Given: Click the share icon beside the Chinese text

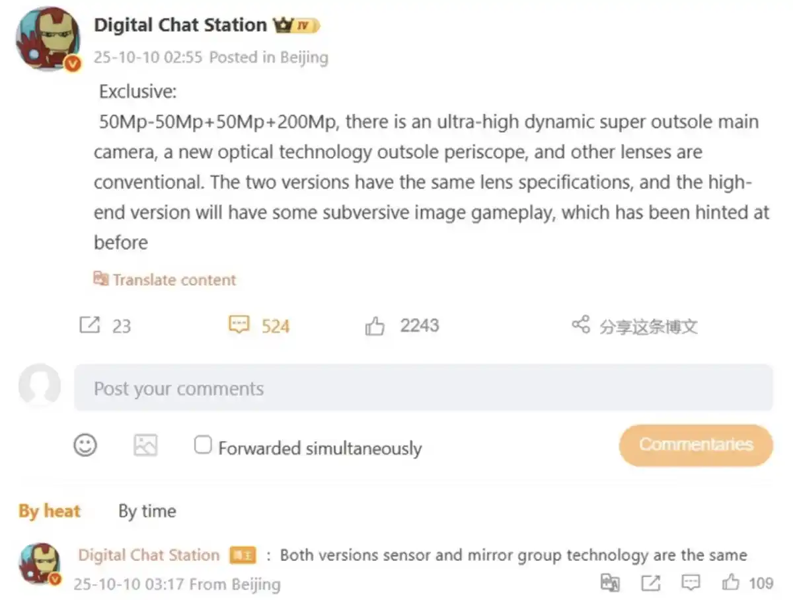Looking at the screenshot, I should coord(580,325).
